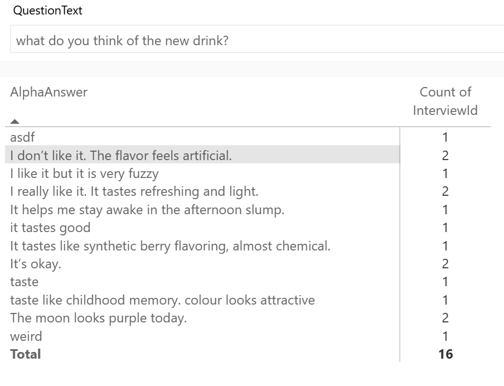Select 'I really like it' refreshing row
Screen dimensions: 504x386
(x=134, y=191)
